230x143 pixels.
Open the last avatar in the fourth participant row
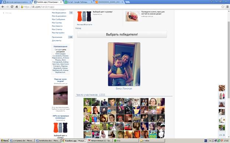click(x=161, y=126)
